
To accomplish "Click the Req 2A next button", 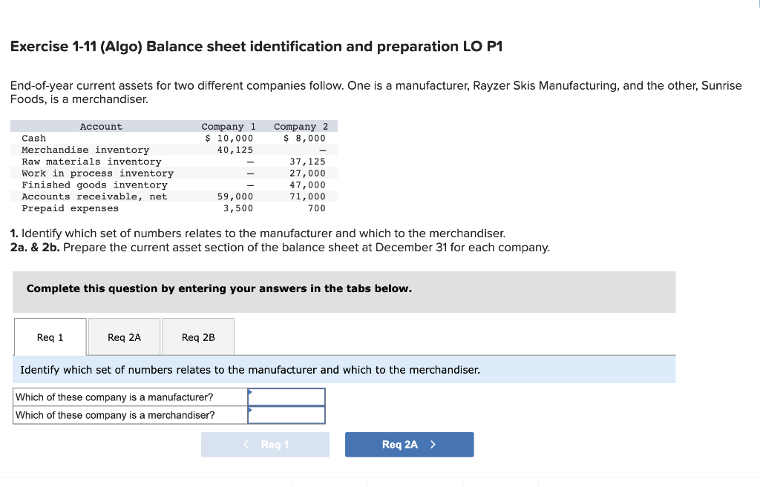I will [x=409, y=444].
